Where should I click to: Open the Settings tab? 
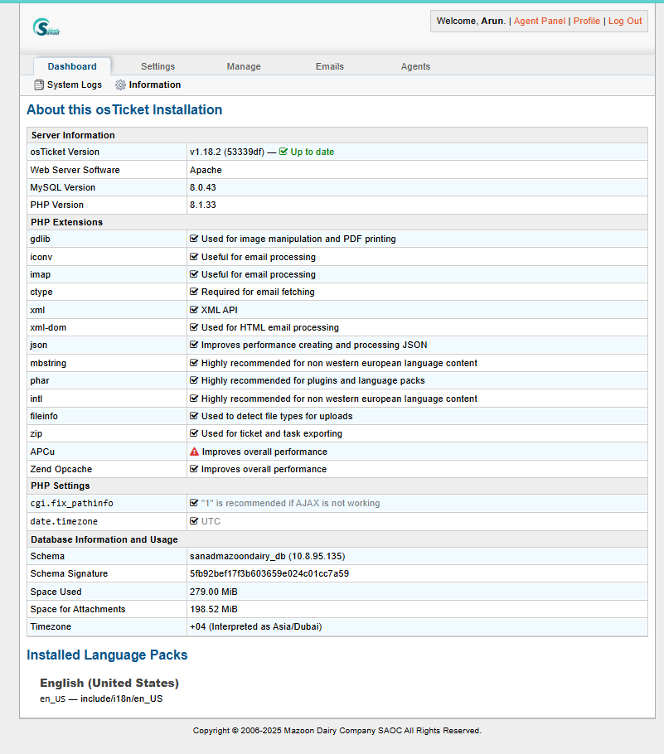[x=158, y=67]
